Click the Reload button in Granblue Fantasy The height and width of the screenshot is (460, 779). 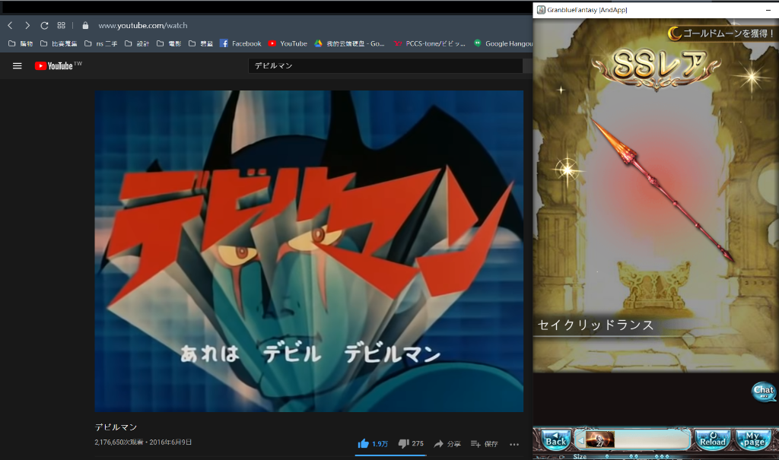click(x=712, y=439)
